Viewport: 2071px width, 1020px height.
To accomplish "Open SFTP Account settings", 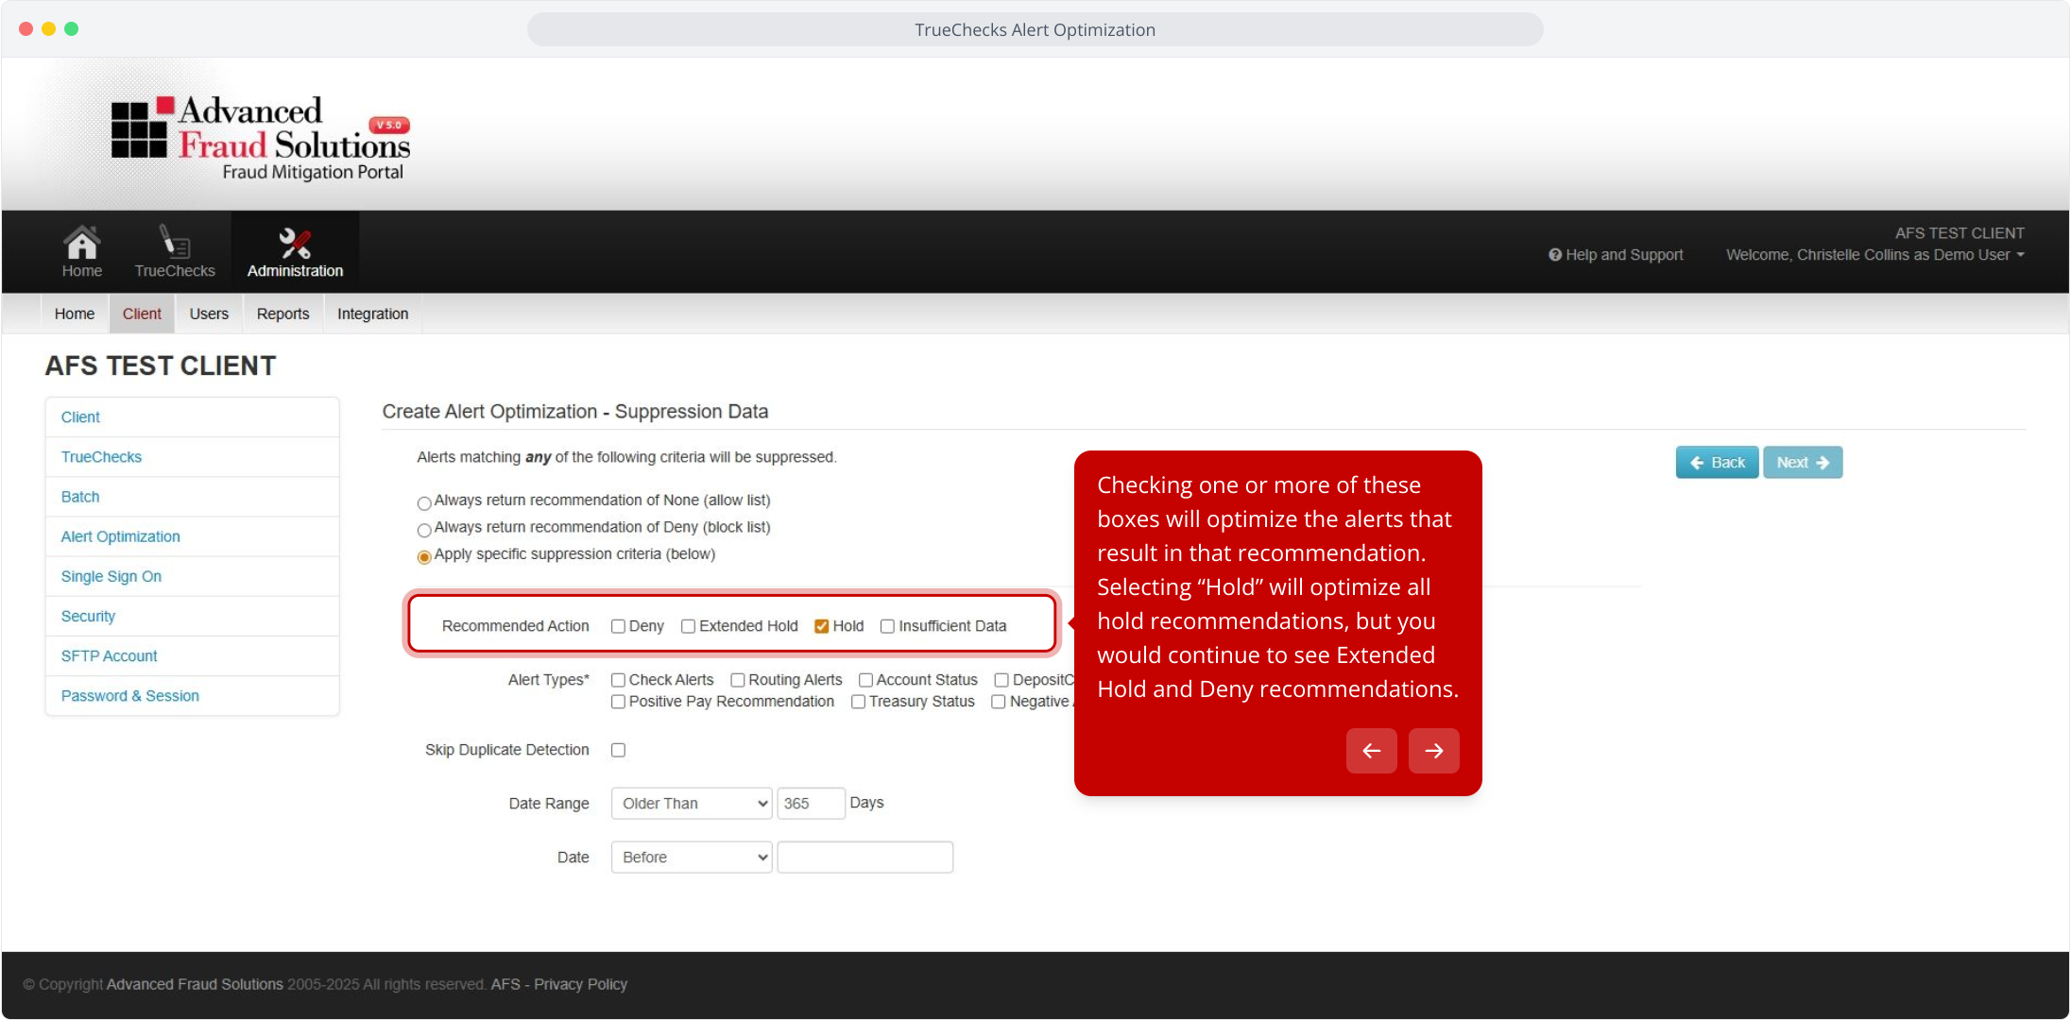I will 193,655.
